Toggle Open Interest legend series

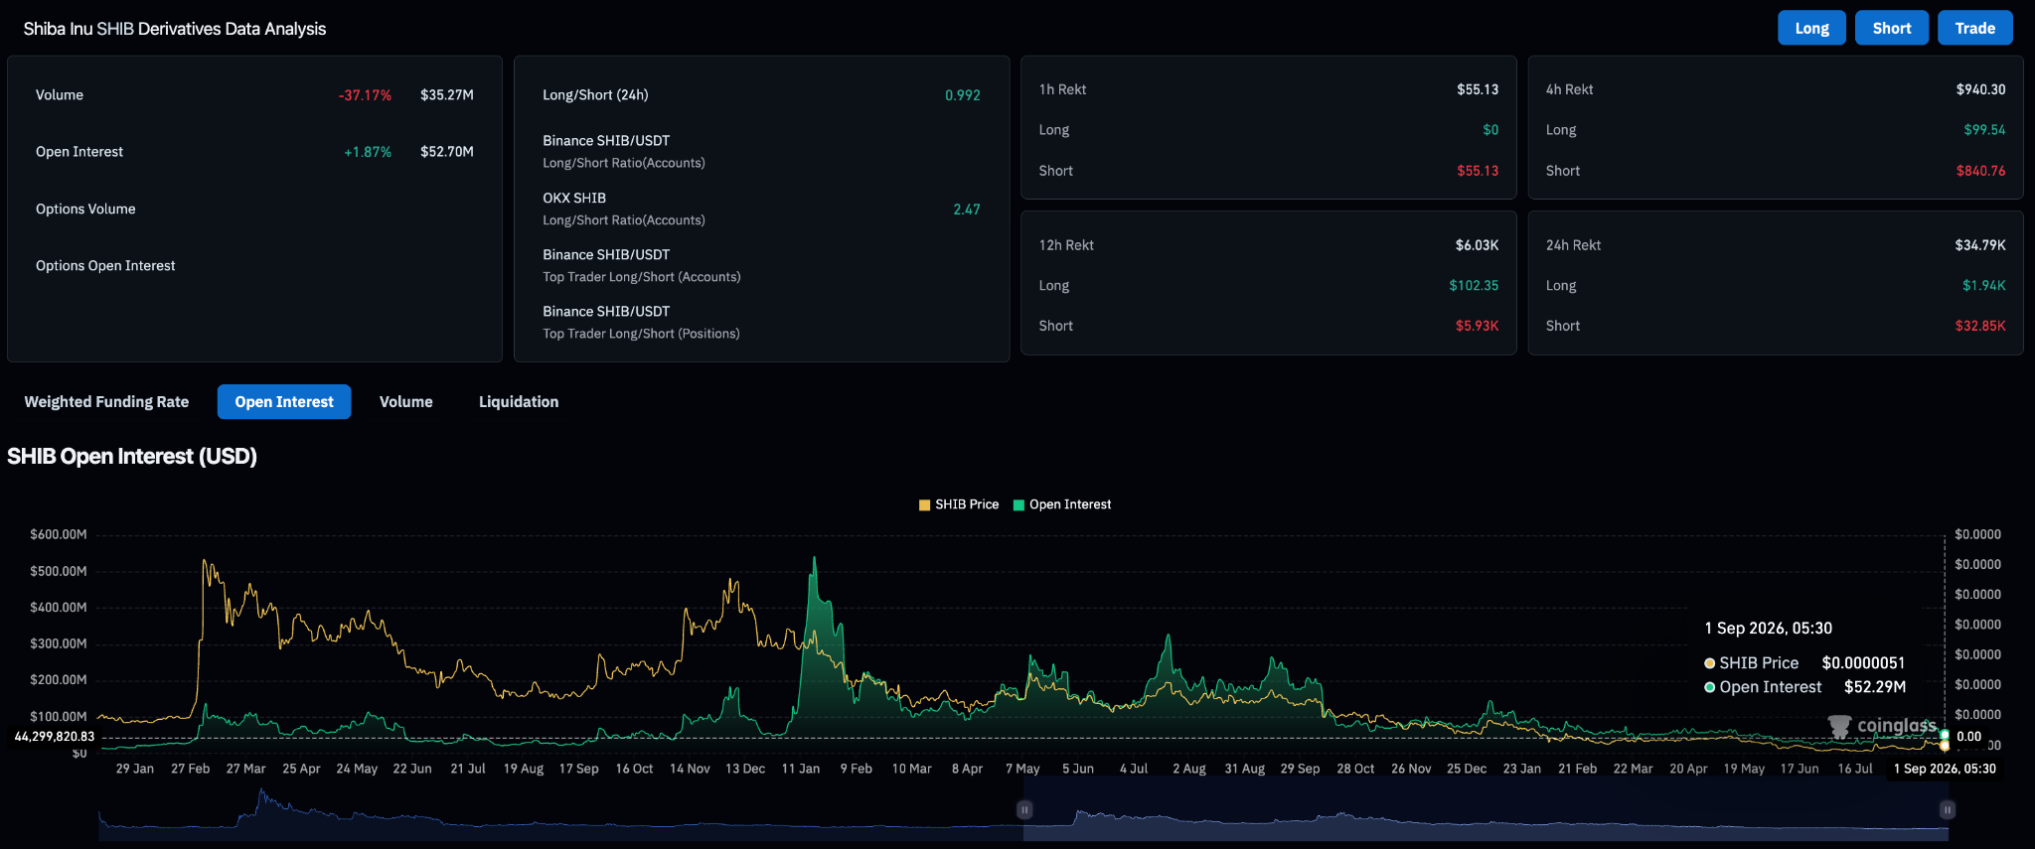tap(1062, 504)
